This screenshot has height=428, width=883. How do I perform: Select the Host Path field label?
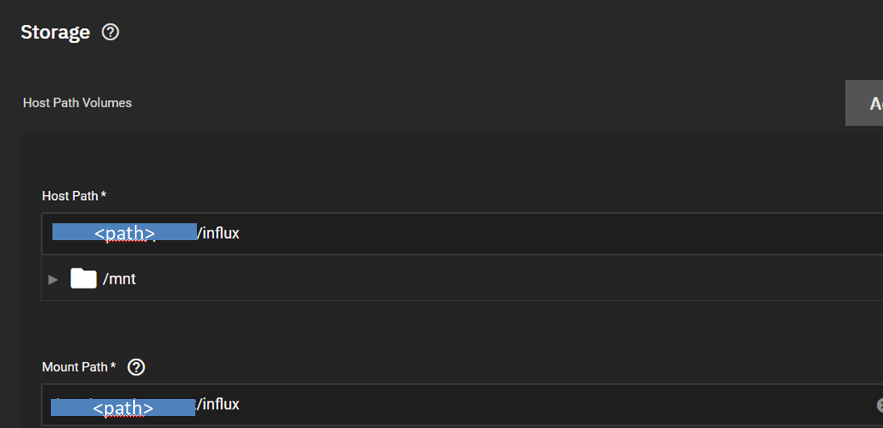click(70, 196)
